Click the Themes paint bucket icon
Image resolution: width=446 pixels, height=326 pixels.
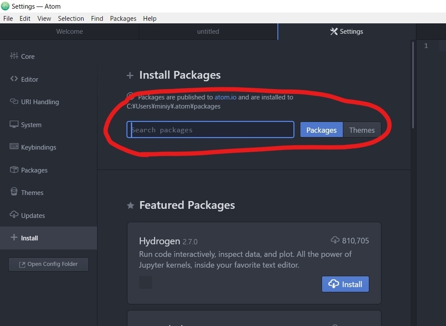pos(14,192)
